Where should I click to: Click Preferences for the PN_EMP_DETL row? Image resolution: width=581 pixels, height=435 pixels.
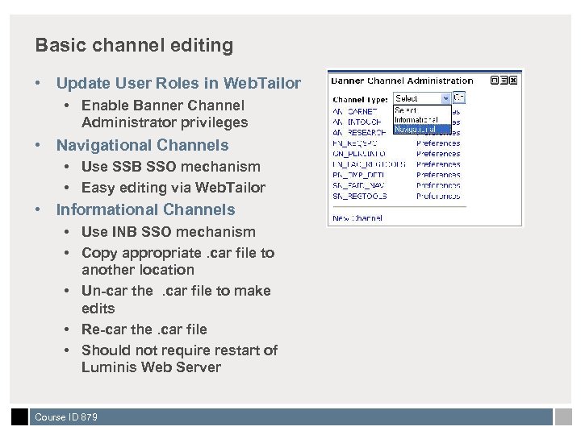(x=438, y=175)
